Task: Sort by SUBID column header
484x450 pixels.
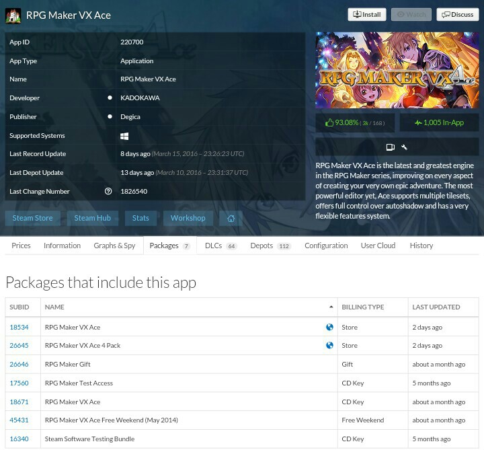Action: coord(23,307)
